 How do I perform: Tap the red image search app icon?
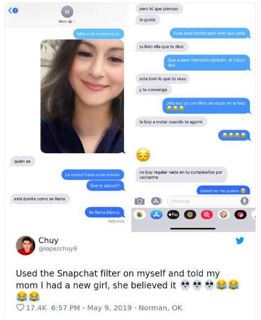[207, 215]
